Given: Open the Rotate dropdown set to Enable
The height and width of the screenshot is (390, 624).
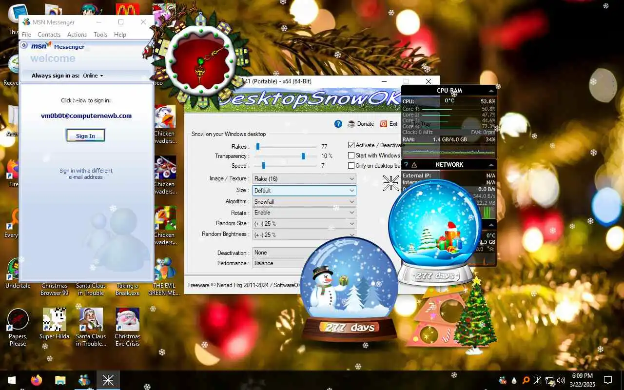Looking at the screenshot, I should coord(304,213).
